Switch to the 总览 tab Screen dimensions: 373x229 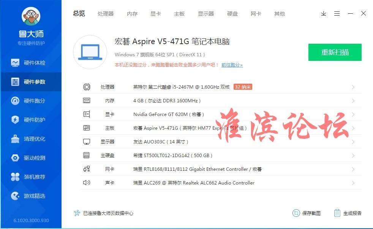pyautogui.click(x=79, y=14)
